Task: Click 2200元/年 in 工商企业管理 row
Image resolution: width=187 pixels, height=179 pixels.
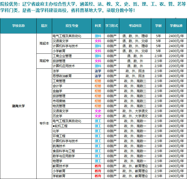Action: pos(176,56)
